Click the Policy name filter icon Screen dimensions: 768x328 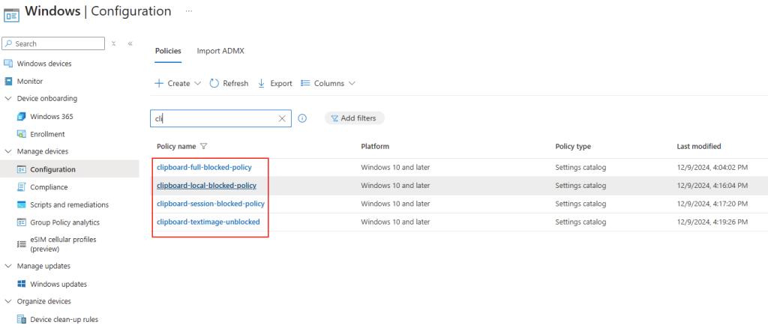click(x=204, y=146)
